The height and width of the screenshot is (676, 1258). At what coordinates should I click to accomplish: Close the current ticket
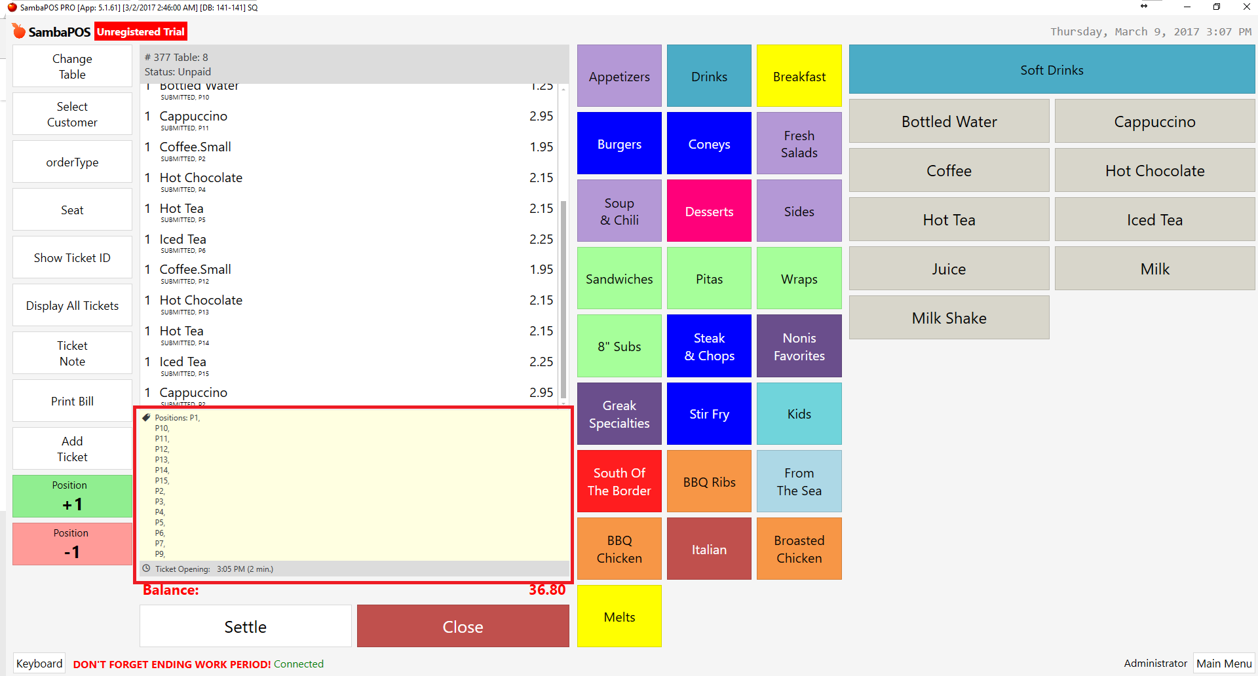(463, 626)
